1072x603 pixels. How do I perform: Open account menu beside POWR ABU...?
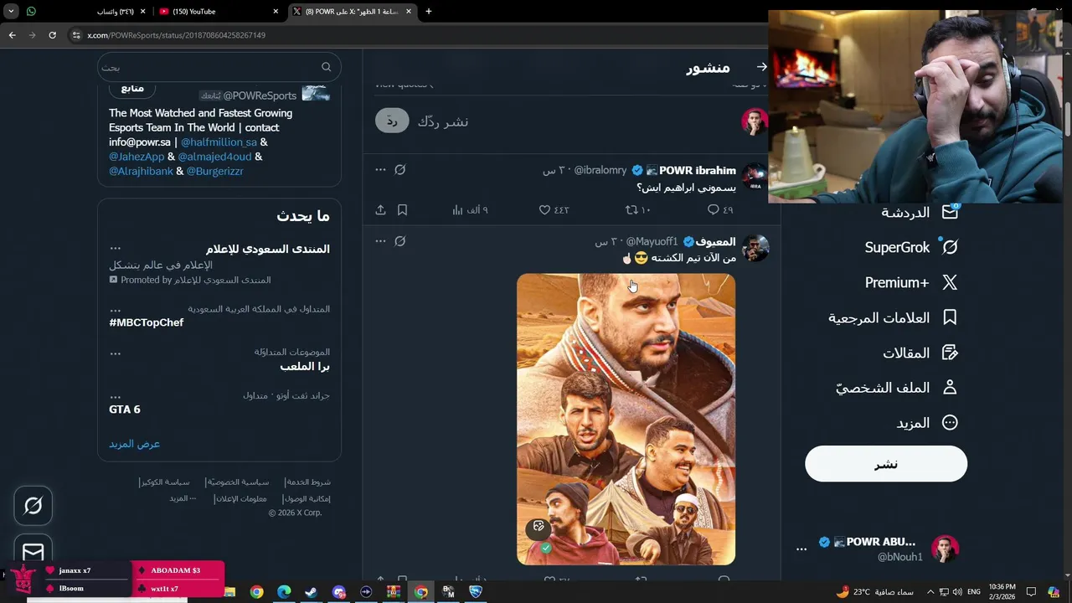[x=801, y=549]
